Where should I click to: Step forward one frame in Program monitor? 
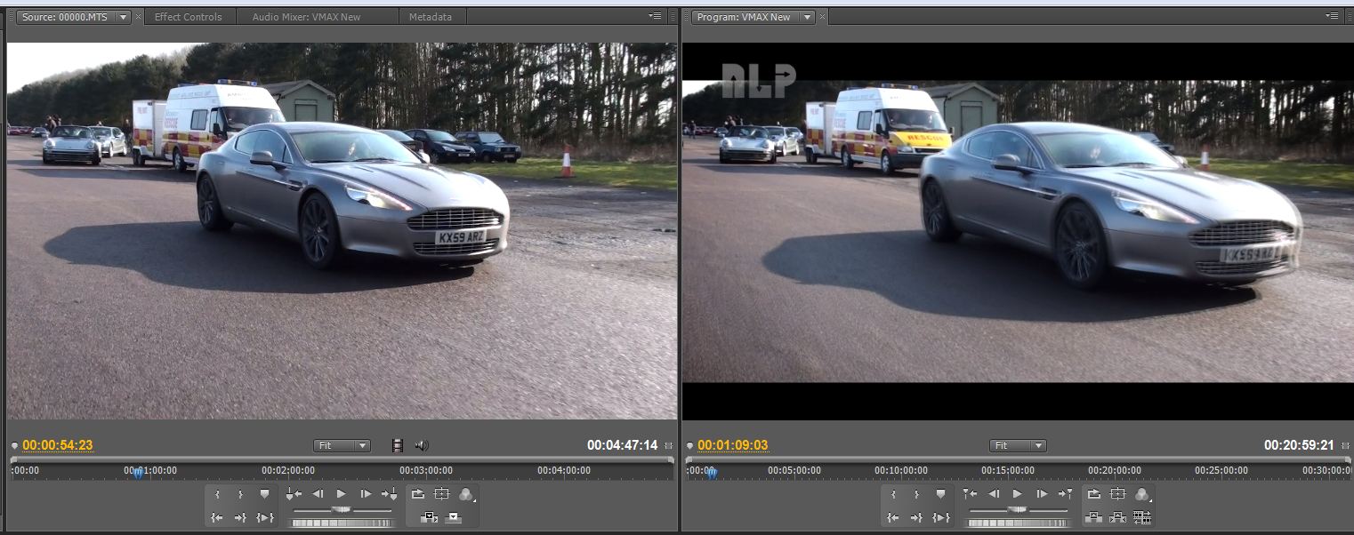[1042, 494]
